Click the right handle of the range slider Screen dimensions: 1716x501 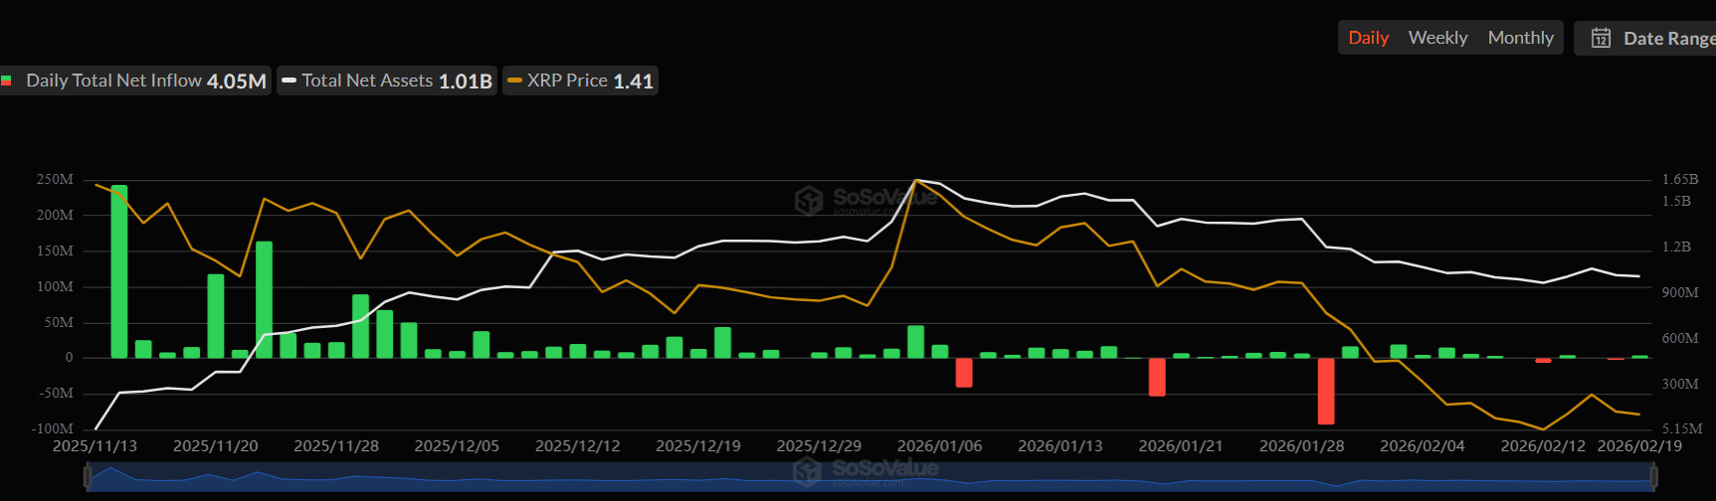1653,478
